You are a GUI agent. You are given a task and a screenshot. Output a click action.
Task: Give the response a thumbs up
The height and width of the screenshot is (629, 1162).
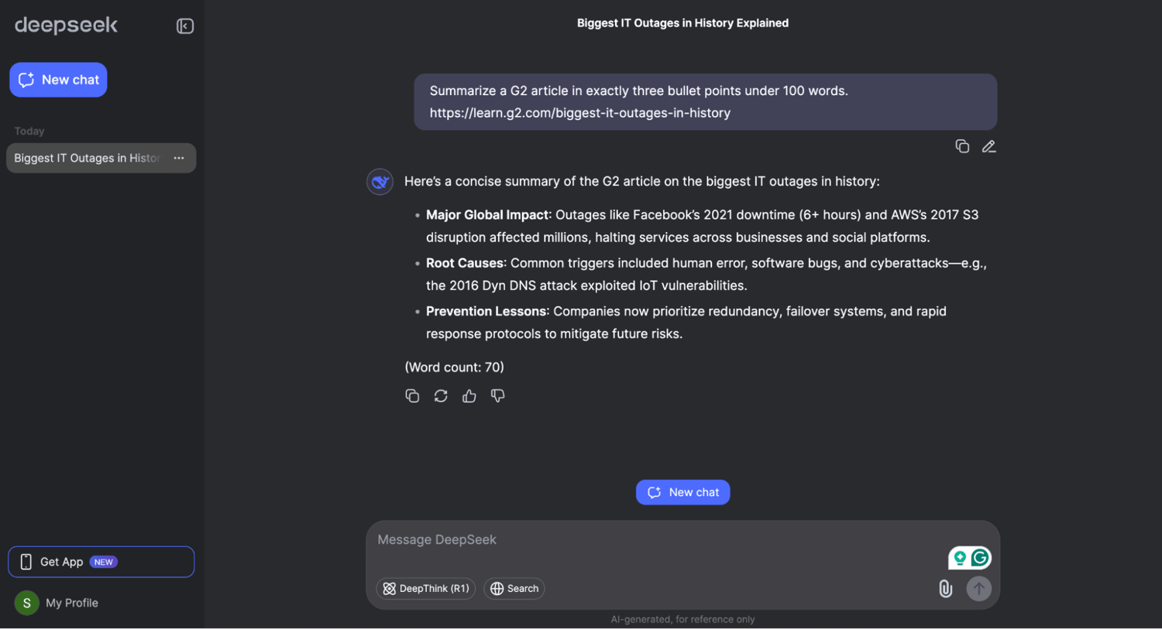469,396
